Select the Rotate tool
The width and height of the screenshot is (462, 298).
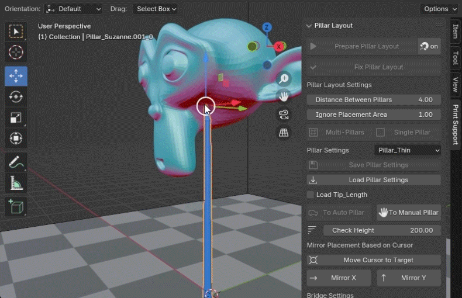coord(16,96)
